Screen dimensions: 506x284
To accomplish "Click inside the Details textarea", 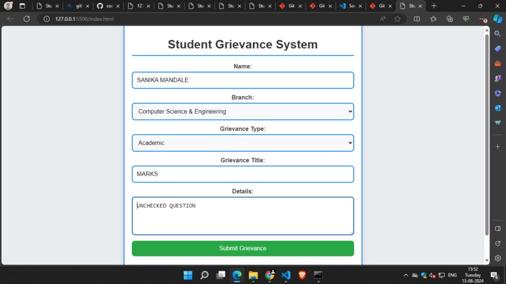I will pyautogui.click(x=243, y=216).
